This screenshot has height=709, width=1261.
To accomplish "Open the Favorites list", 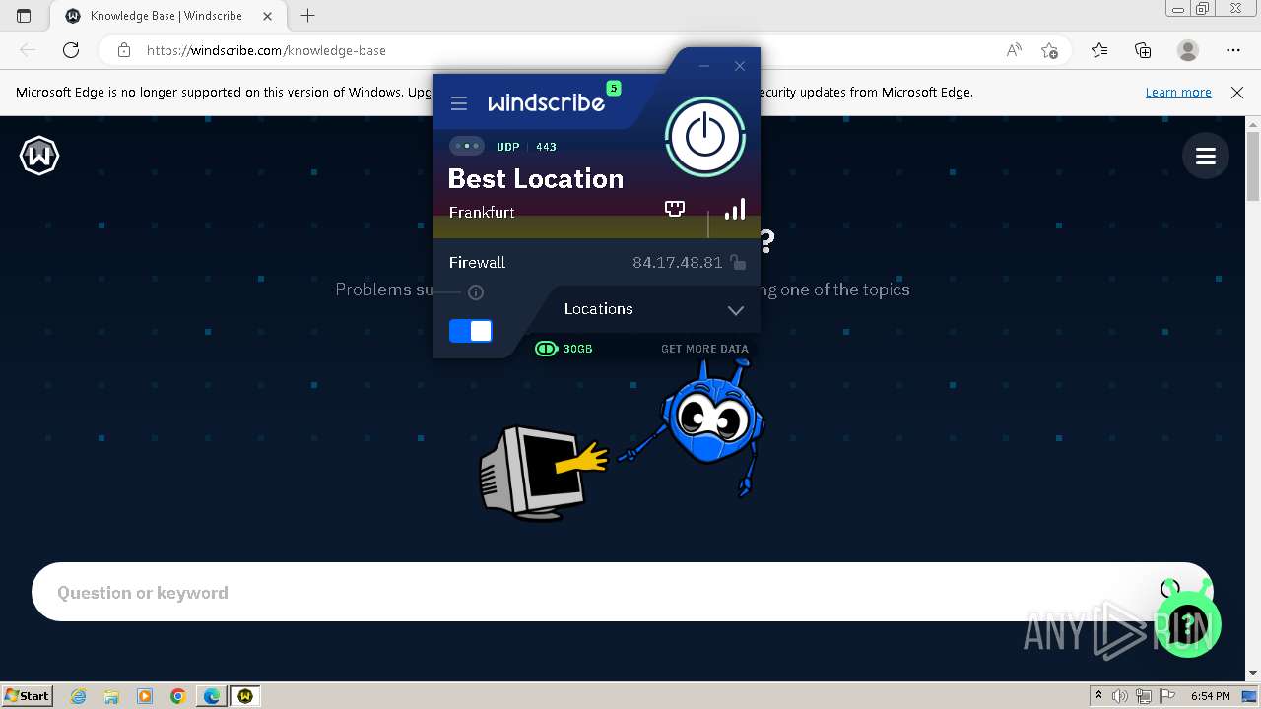I will tap(1099, 50).
